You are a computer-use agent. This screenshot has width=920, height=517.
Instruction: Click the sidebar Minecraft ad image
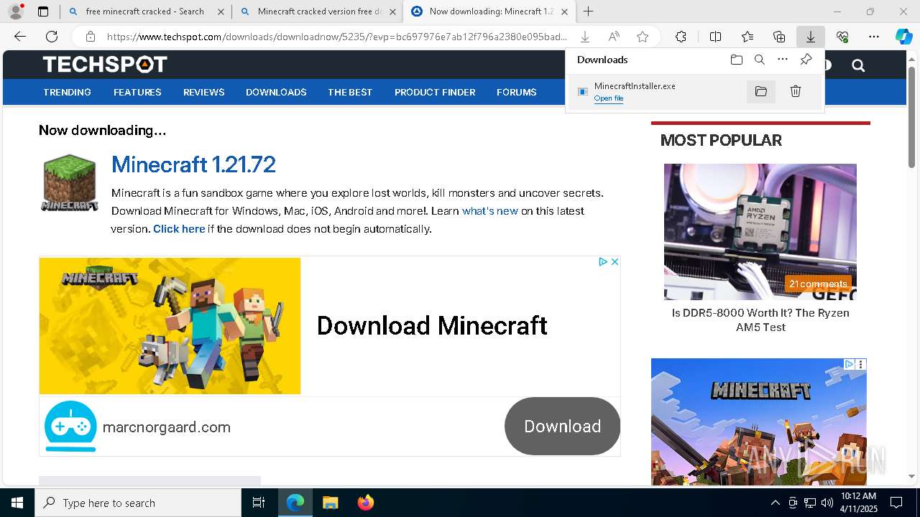coord(758,421)
